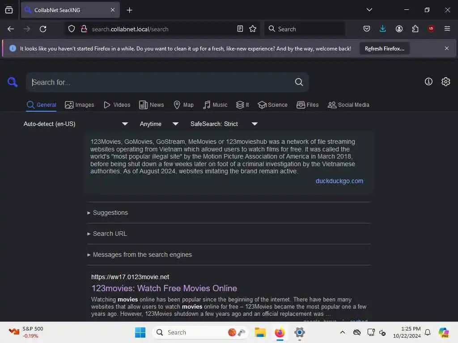Image resolution: width=458 pixels, height=343 pixels.
Task: Click the https://ww17.0123movie.net result URL
Action: click(130, 277)
